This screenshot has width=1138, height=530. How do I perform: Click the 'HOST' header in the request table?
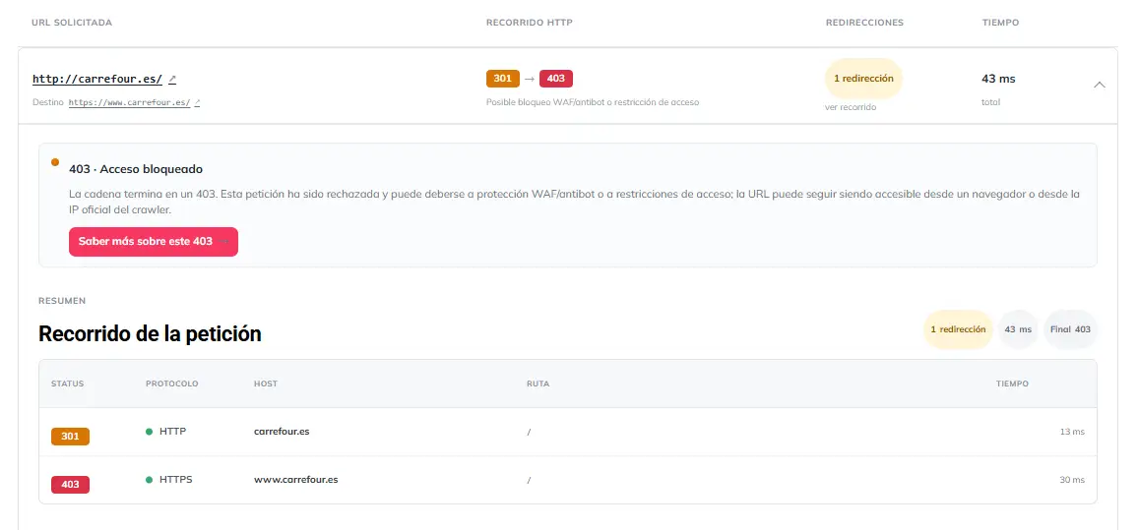[266, 383]
